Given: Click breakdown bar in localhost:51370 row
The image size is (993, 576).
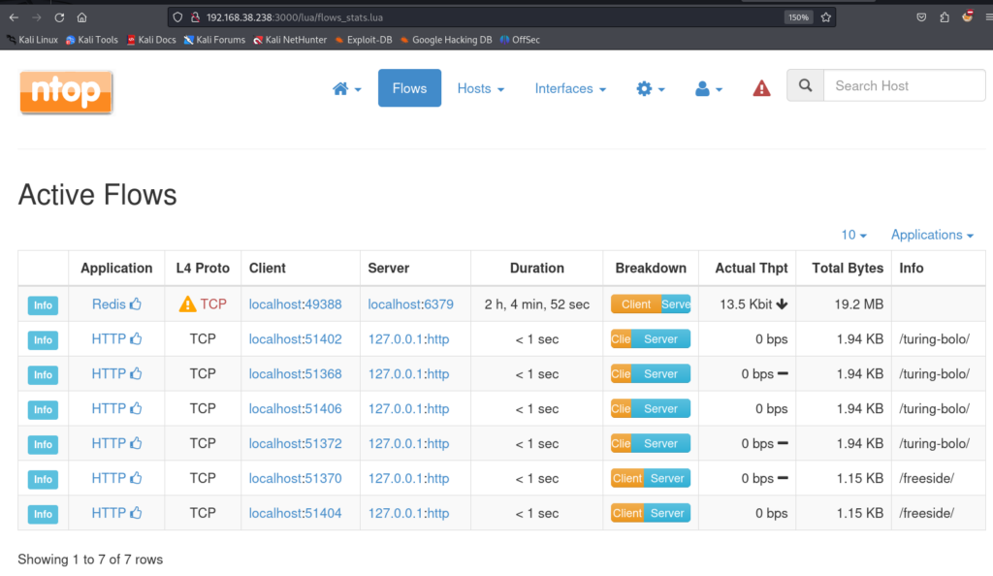Looking at the screenshot, I should point(651,478).
